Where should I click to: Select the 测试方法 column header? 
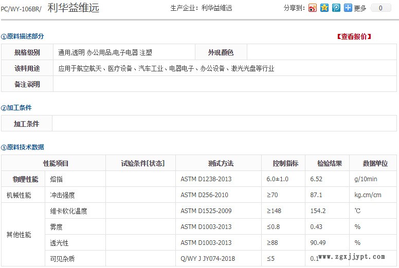[221, 163]
